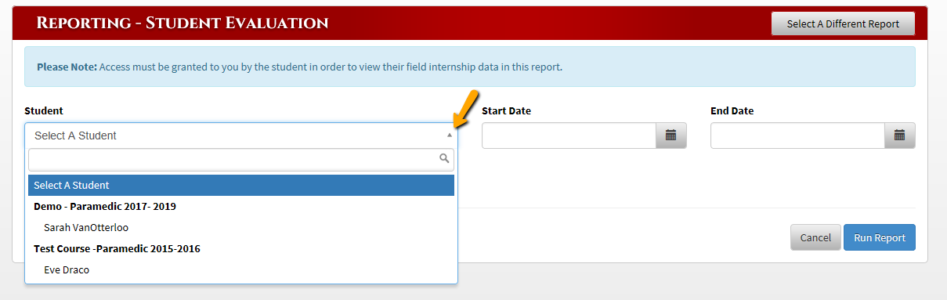Click the Select A Student combo box
Screen dimensions: 947x300
(x=241, y=136)
